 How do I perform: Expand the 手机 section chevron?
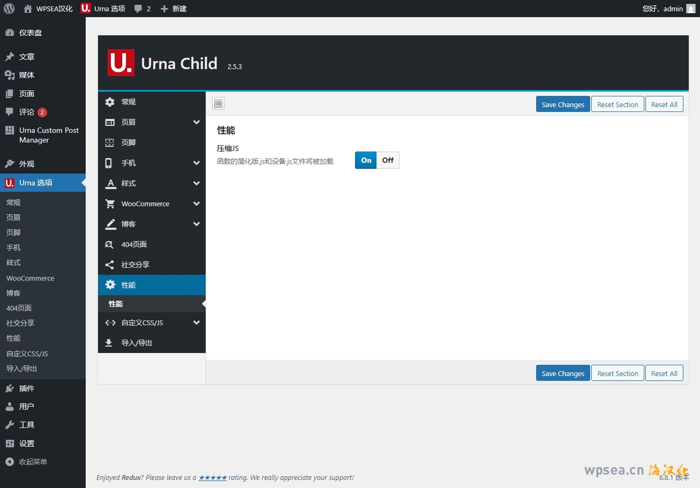[197, 163]
